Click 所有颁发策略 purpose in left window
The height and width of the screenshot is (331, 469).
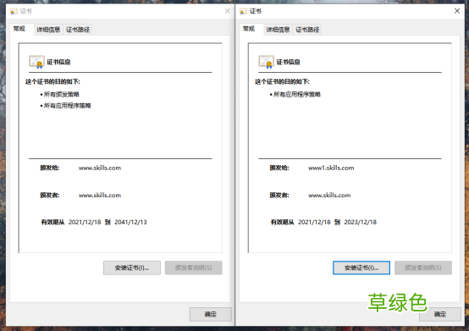[61, 95]
